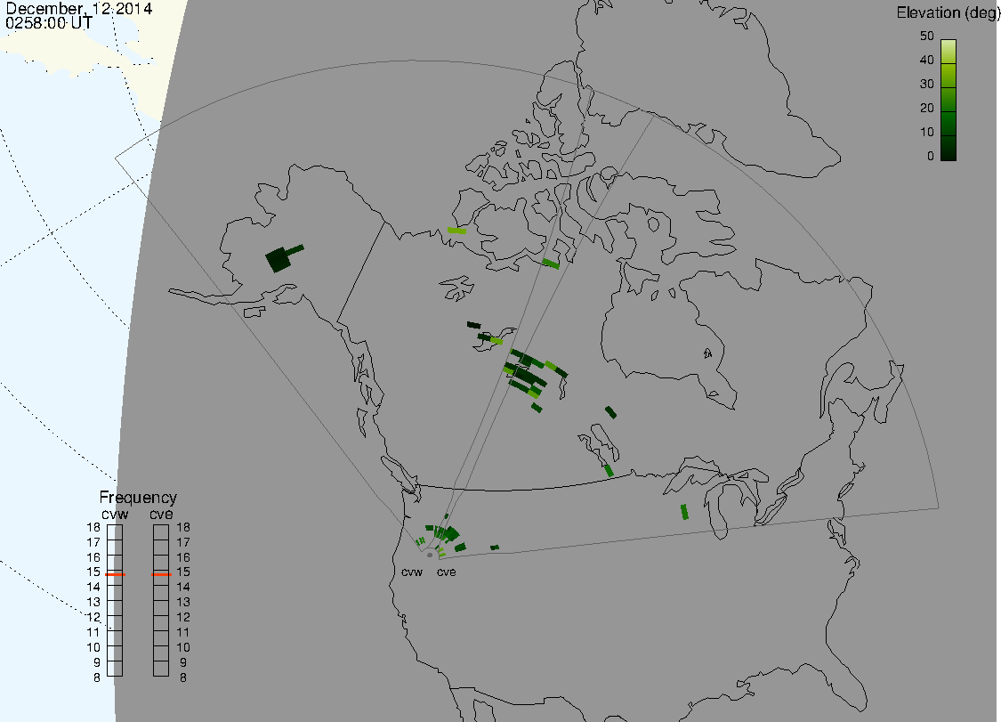This screenshot has height=722, width=1001.
Task: Click the large dark green patch over Alaska
Action: [279, 259]
